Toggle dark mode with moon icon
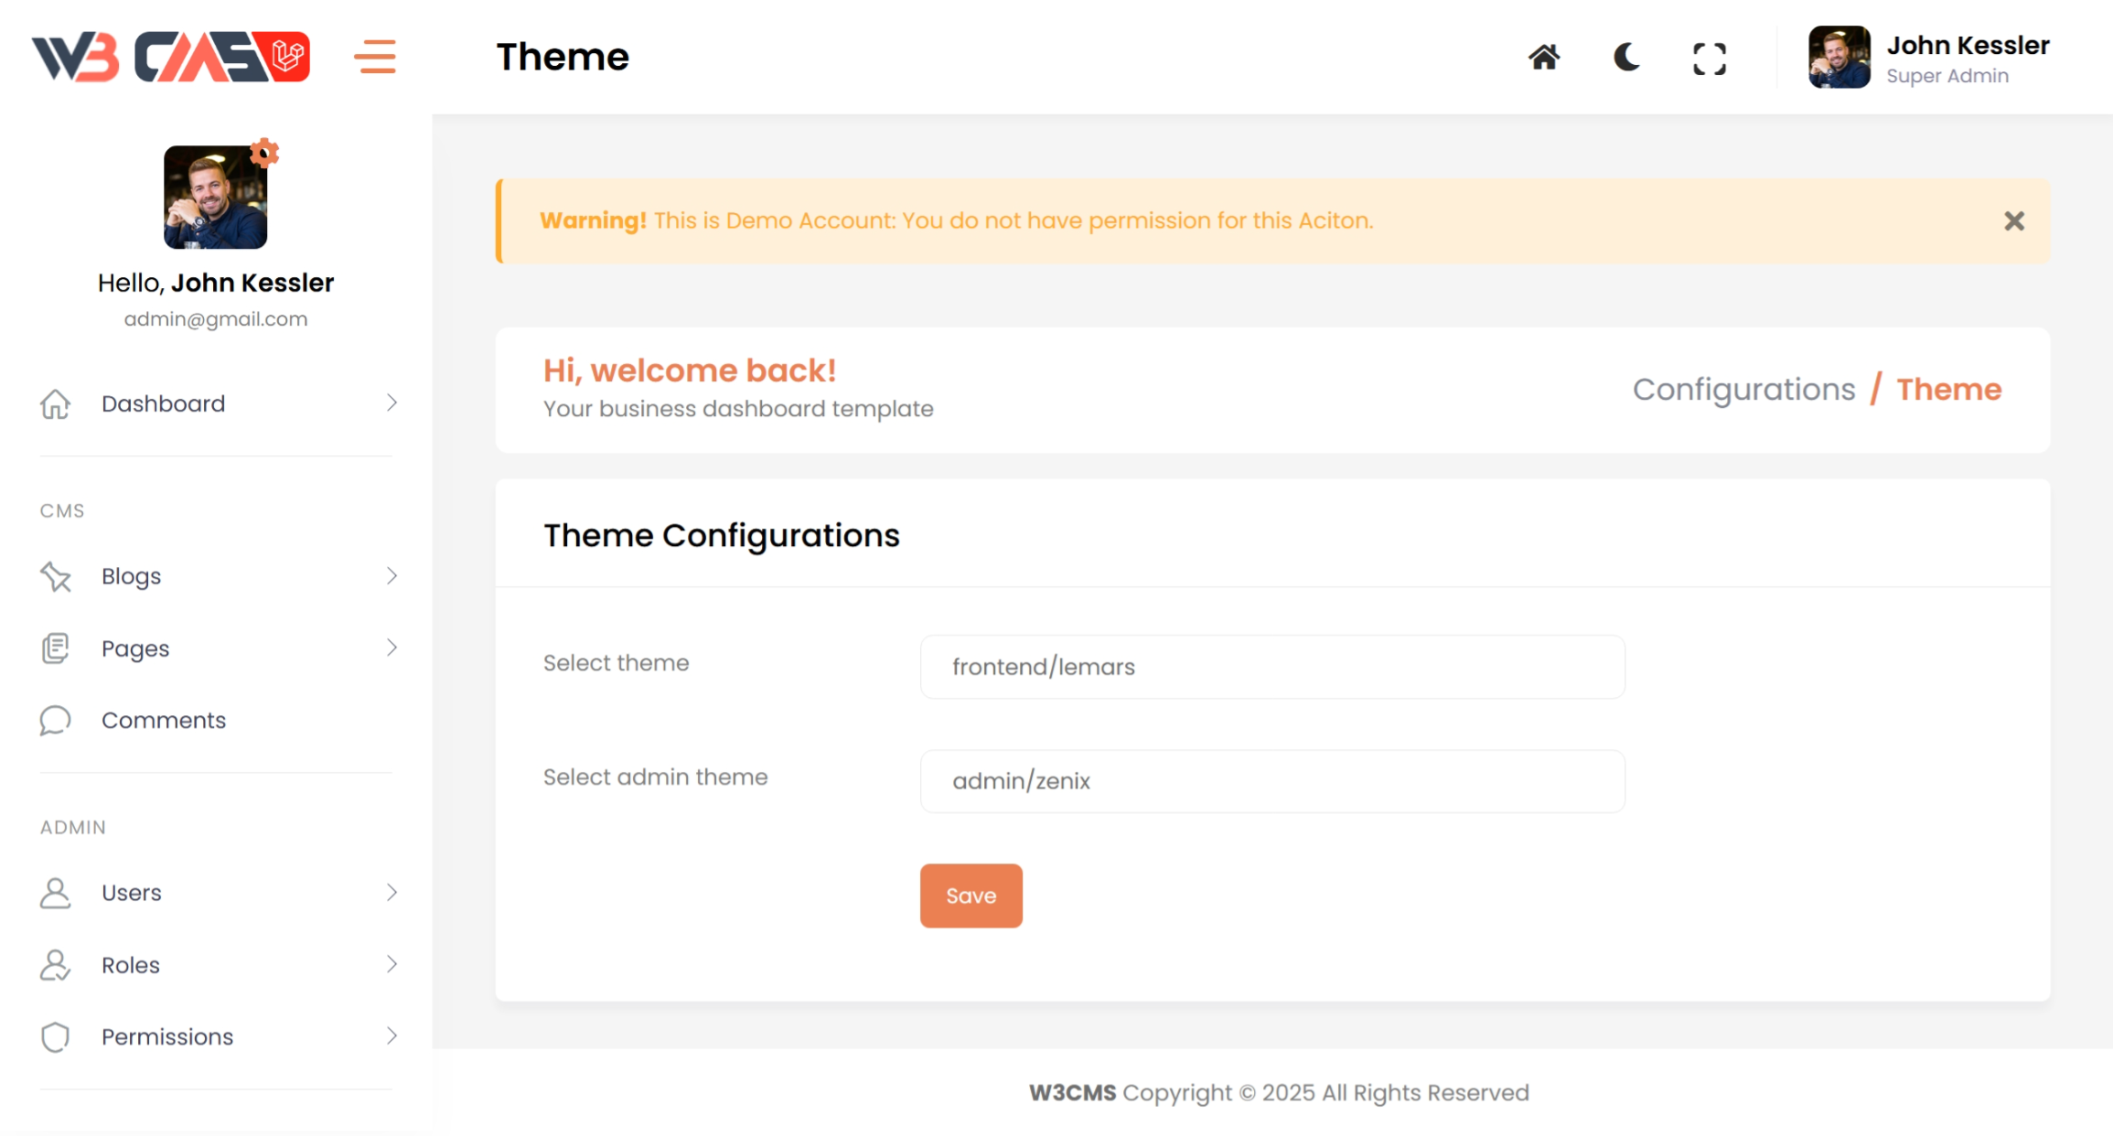 1626,58
